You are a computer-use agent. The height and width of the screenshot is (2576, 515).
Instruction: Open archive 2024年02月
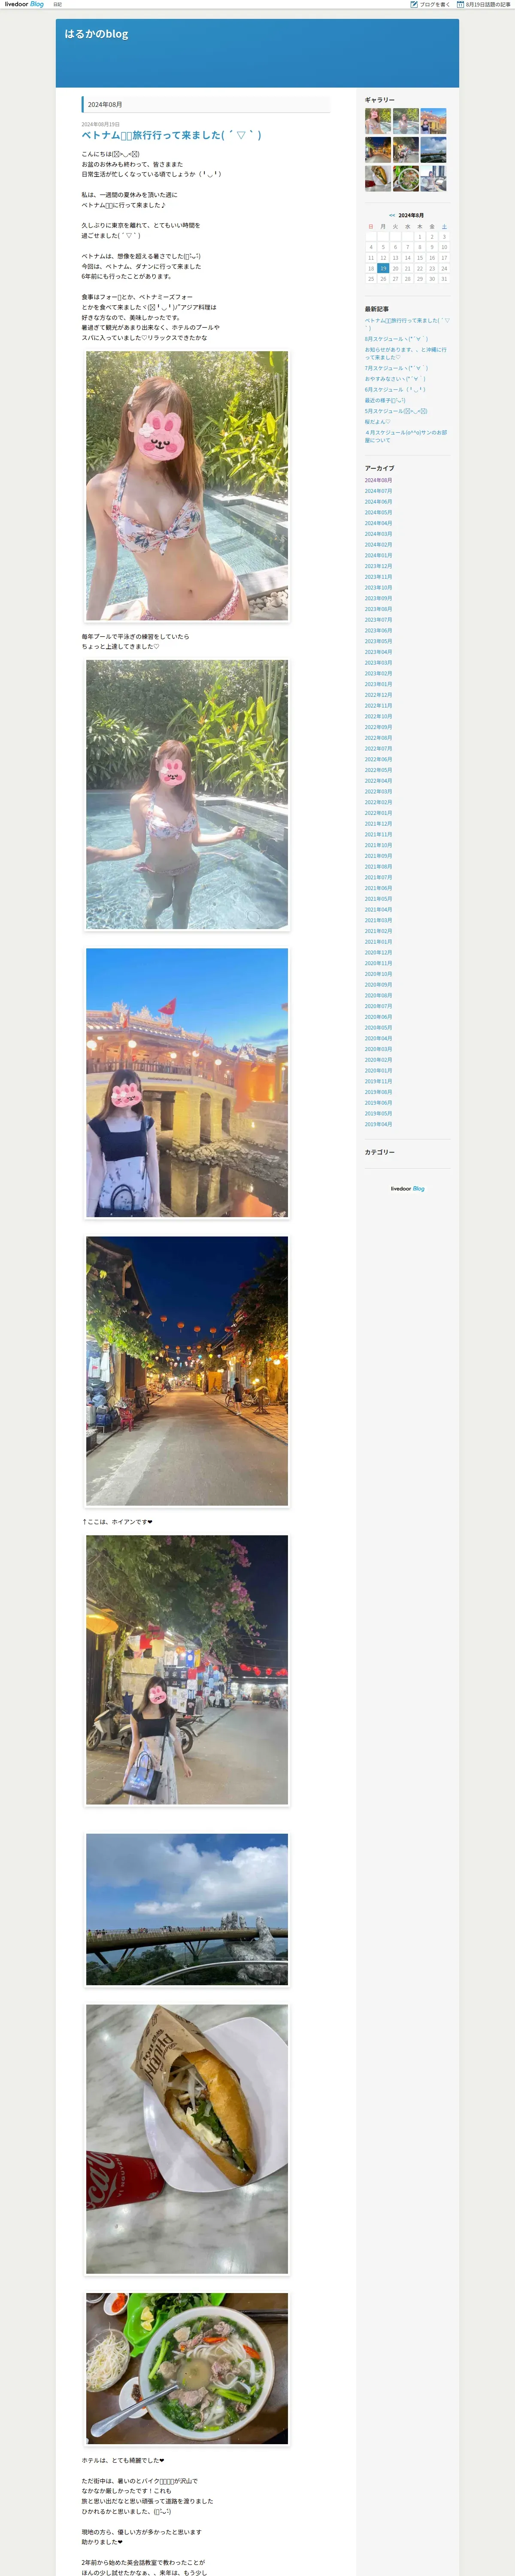tap(378, 545)
